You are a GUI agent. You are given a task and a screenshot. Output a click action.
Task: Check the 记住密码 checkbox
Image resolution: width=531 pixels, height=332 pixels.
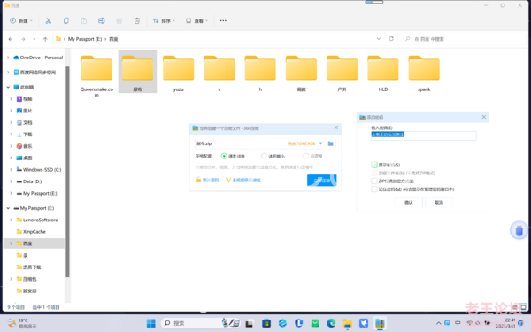(374, 189)
